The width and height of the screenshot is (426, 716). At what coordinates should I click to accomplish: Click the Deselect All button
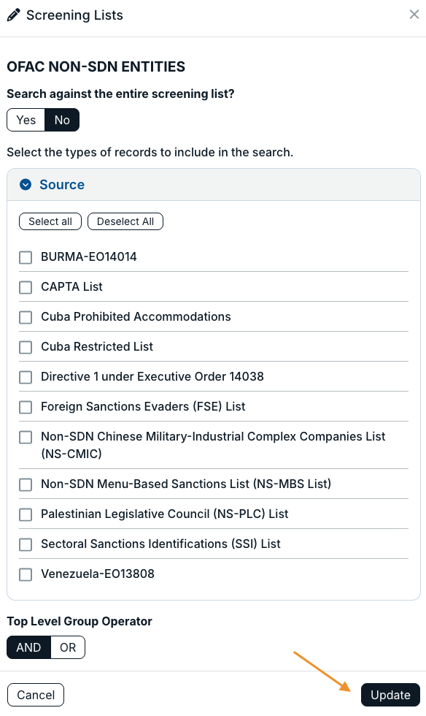click(x=125, y=221)
